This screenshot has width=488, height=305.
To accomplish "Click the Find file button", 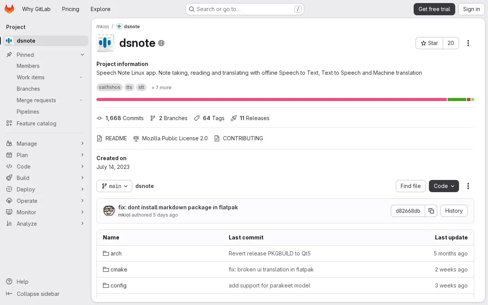I will 411,186.
